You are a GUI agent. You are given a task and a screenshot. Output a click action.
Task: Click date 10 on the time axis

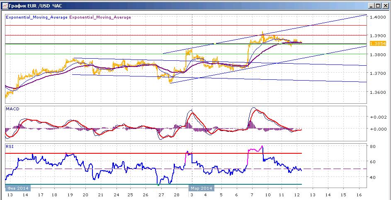[268, 195]
